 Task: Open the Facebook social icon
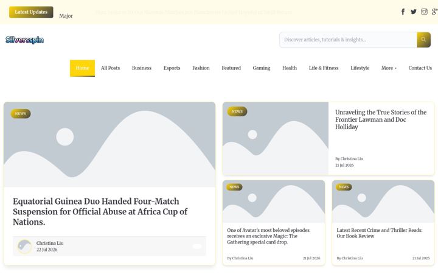[x=403, y=12]
